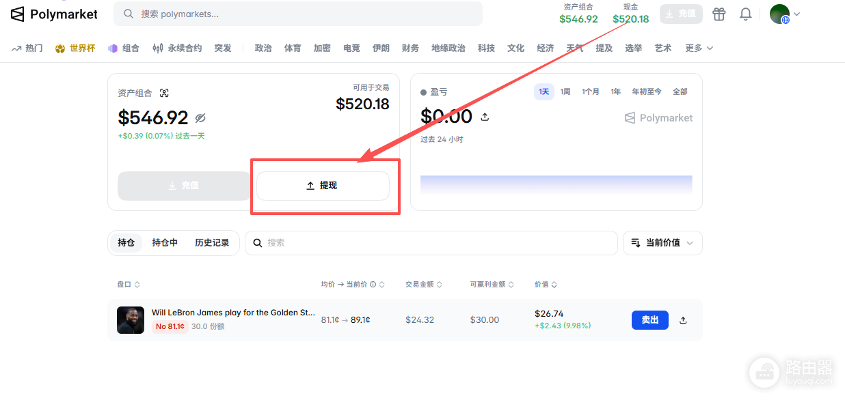845x400 pixels.
Task: Open the 当前价值 sort dropdown
Action: pos(662,242)
